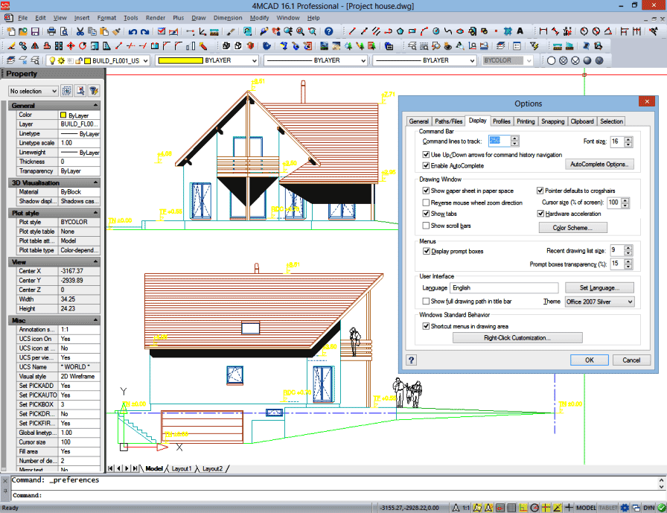Click the settings gear in status bar
This screenshot has height=513, width=667.
click(625, 507)
